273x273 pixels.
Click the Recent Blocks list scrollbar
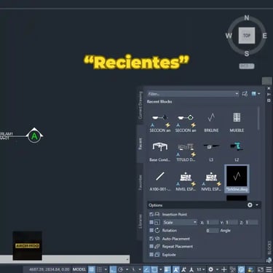[x=258, y=119]
